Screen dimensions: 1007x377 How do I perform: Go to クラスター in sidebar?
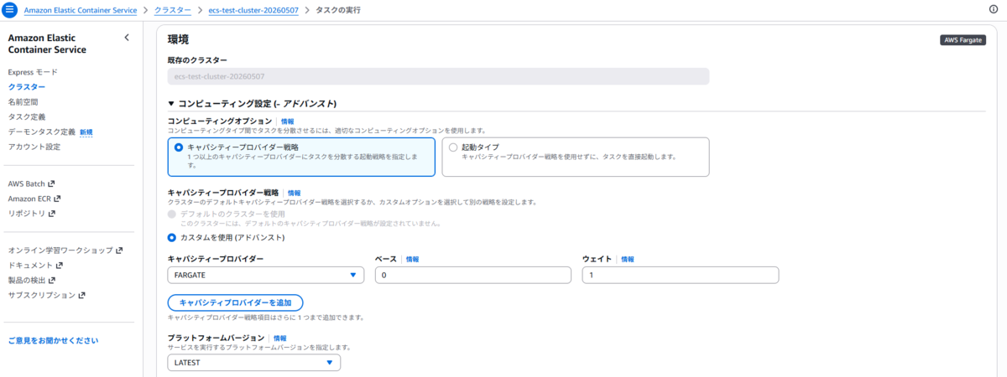coord(27,86)
